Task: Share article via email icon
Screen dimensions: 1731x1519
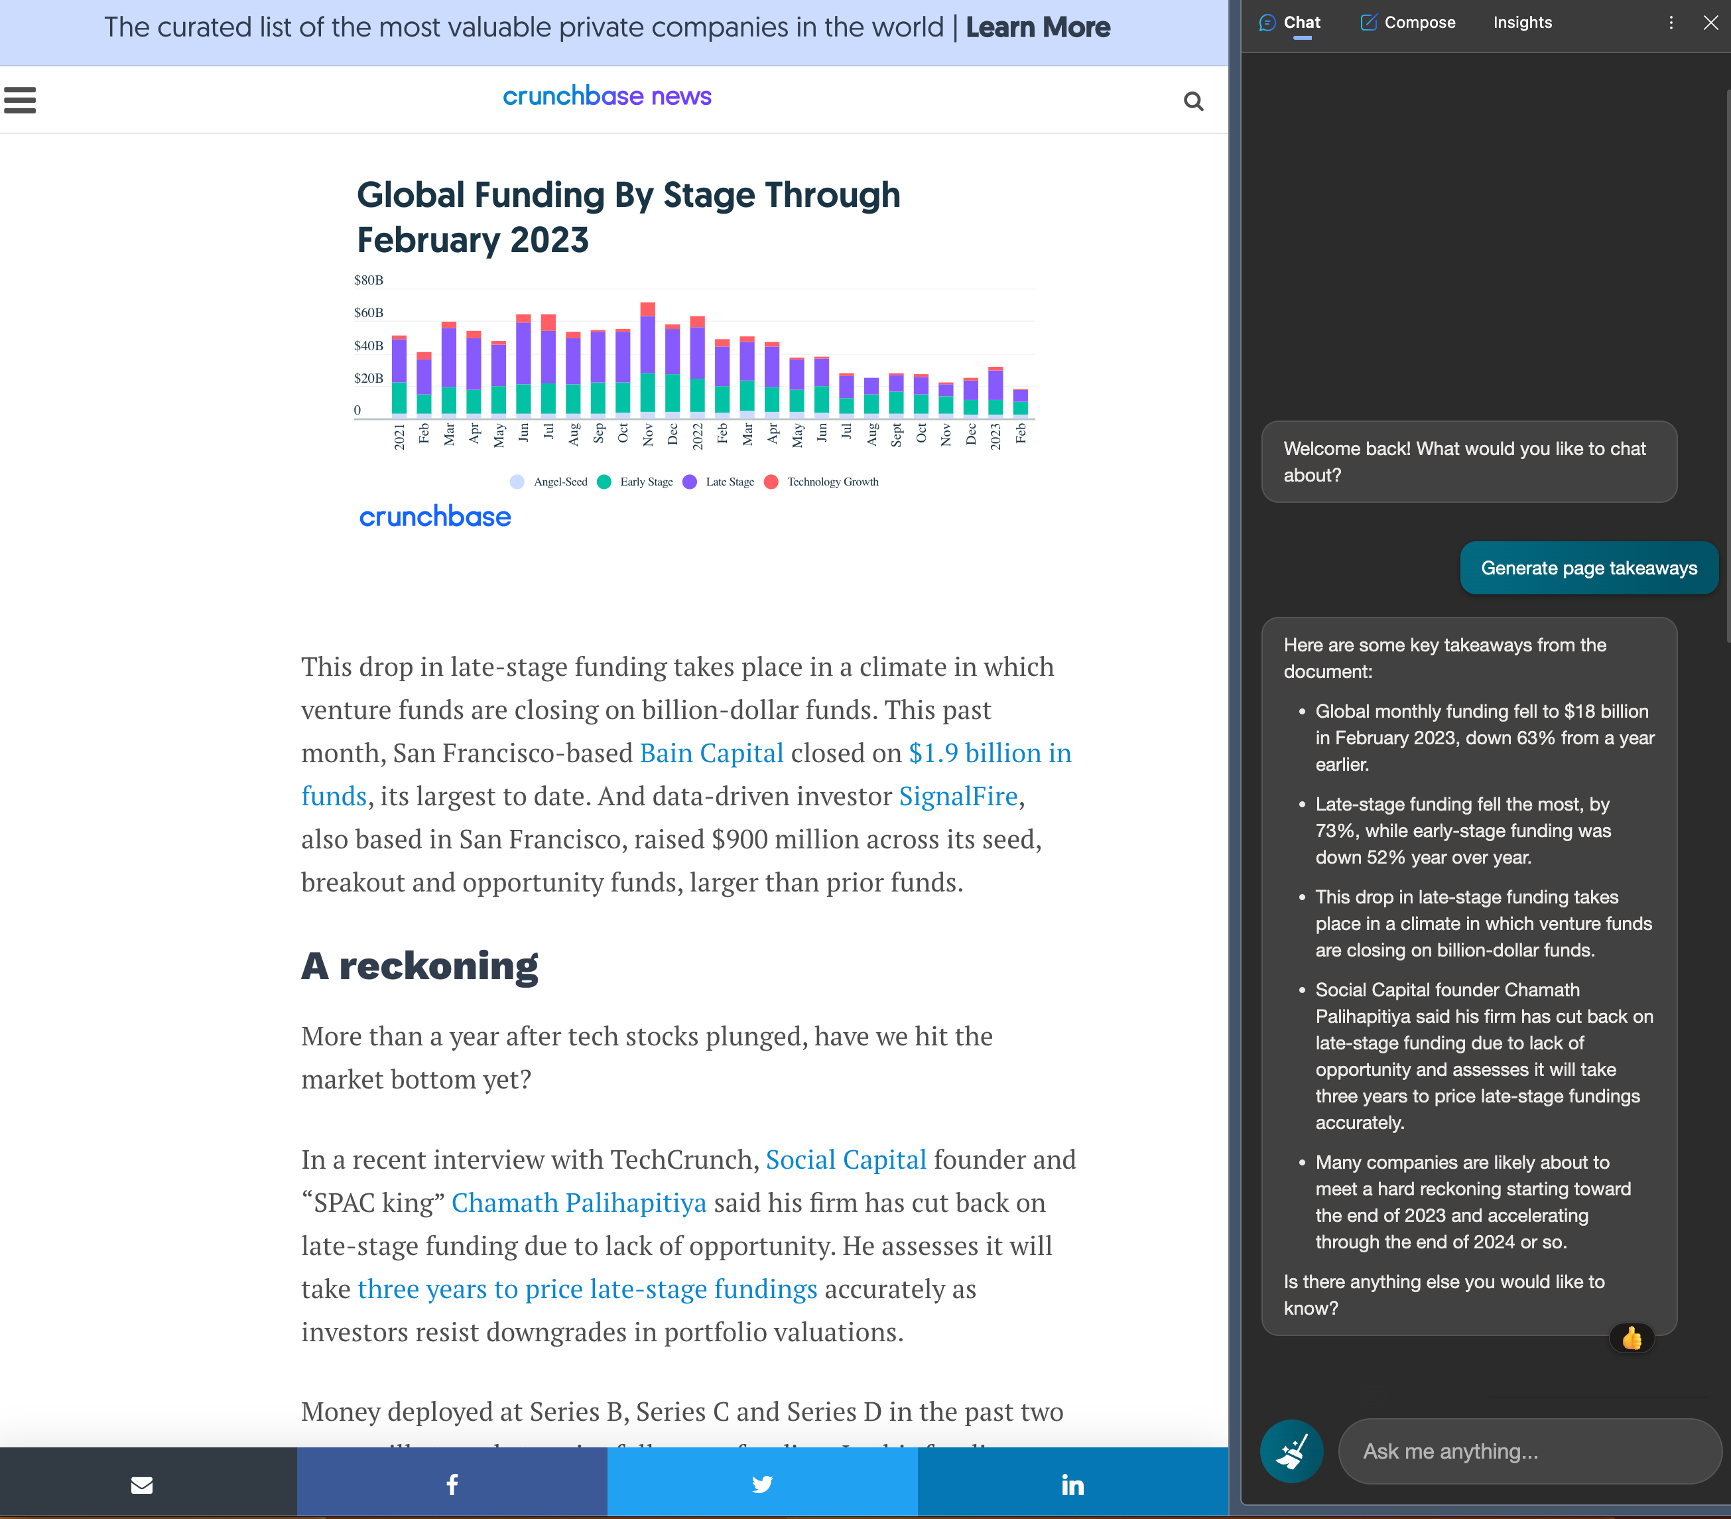Action: [x=141, y=1485]
